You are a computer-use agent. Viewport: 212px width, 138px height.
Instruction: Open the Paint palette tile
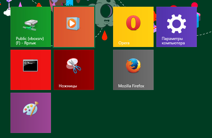[x=31, y=113]
